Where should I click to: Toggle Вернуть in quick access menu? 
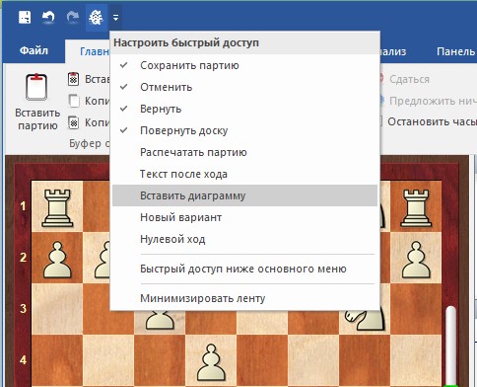[x=244, y=109]
